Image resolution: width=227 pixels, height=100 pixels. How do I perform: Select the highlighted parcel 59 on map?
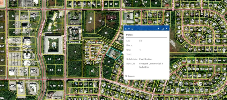point(114,54)
